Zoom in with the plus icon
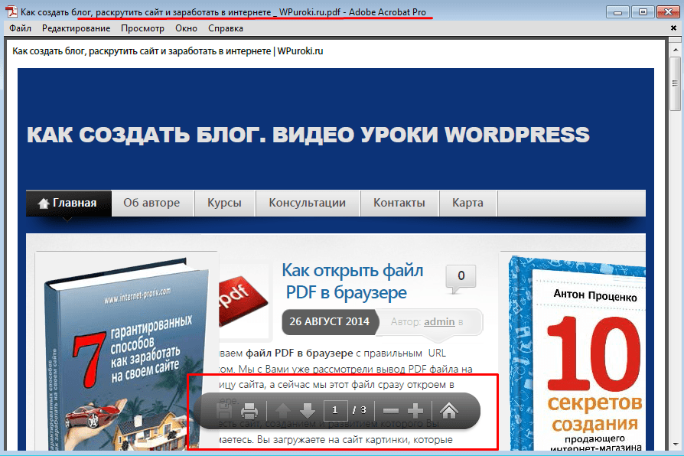684x456 pixels. (x=415, y=411)
